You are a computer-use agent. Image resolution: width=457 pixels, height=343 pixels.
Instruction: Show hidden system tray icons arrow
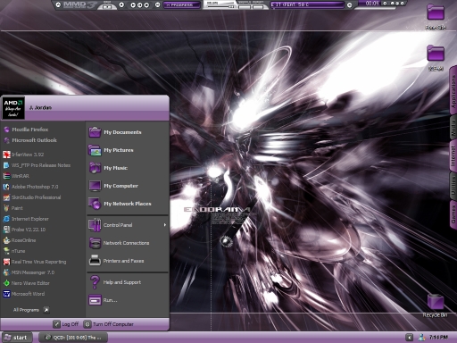(410, 338)
